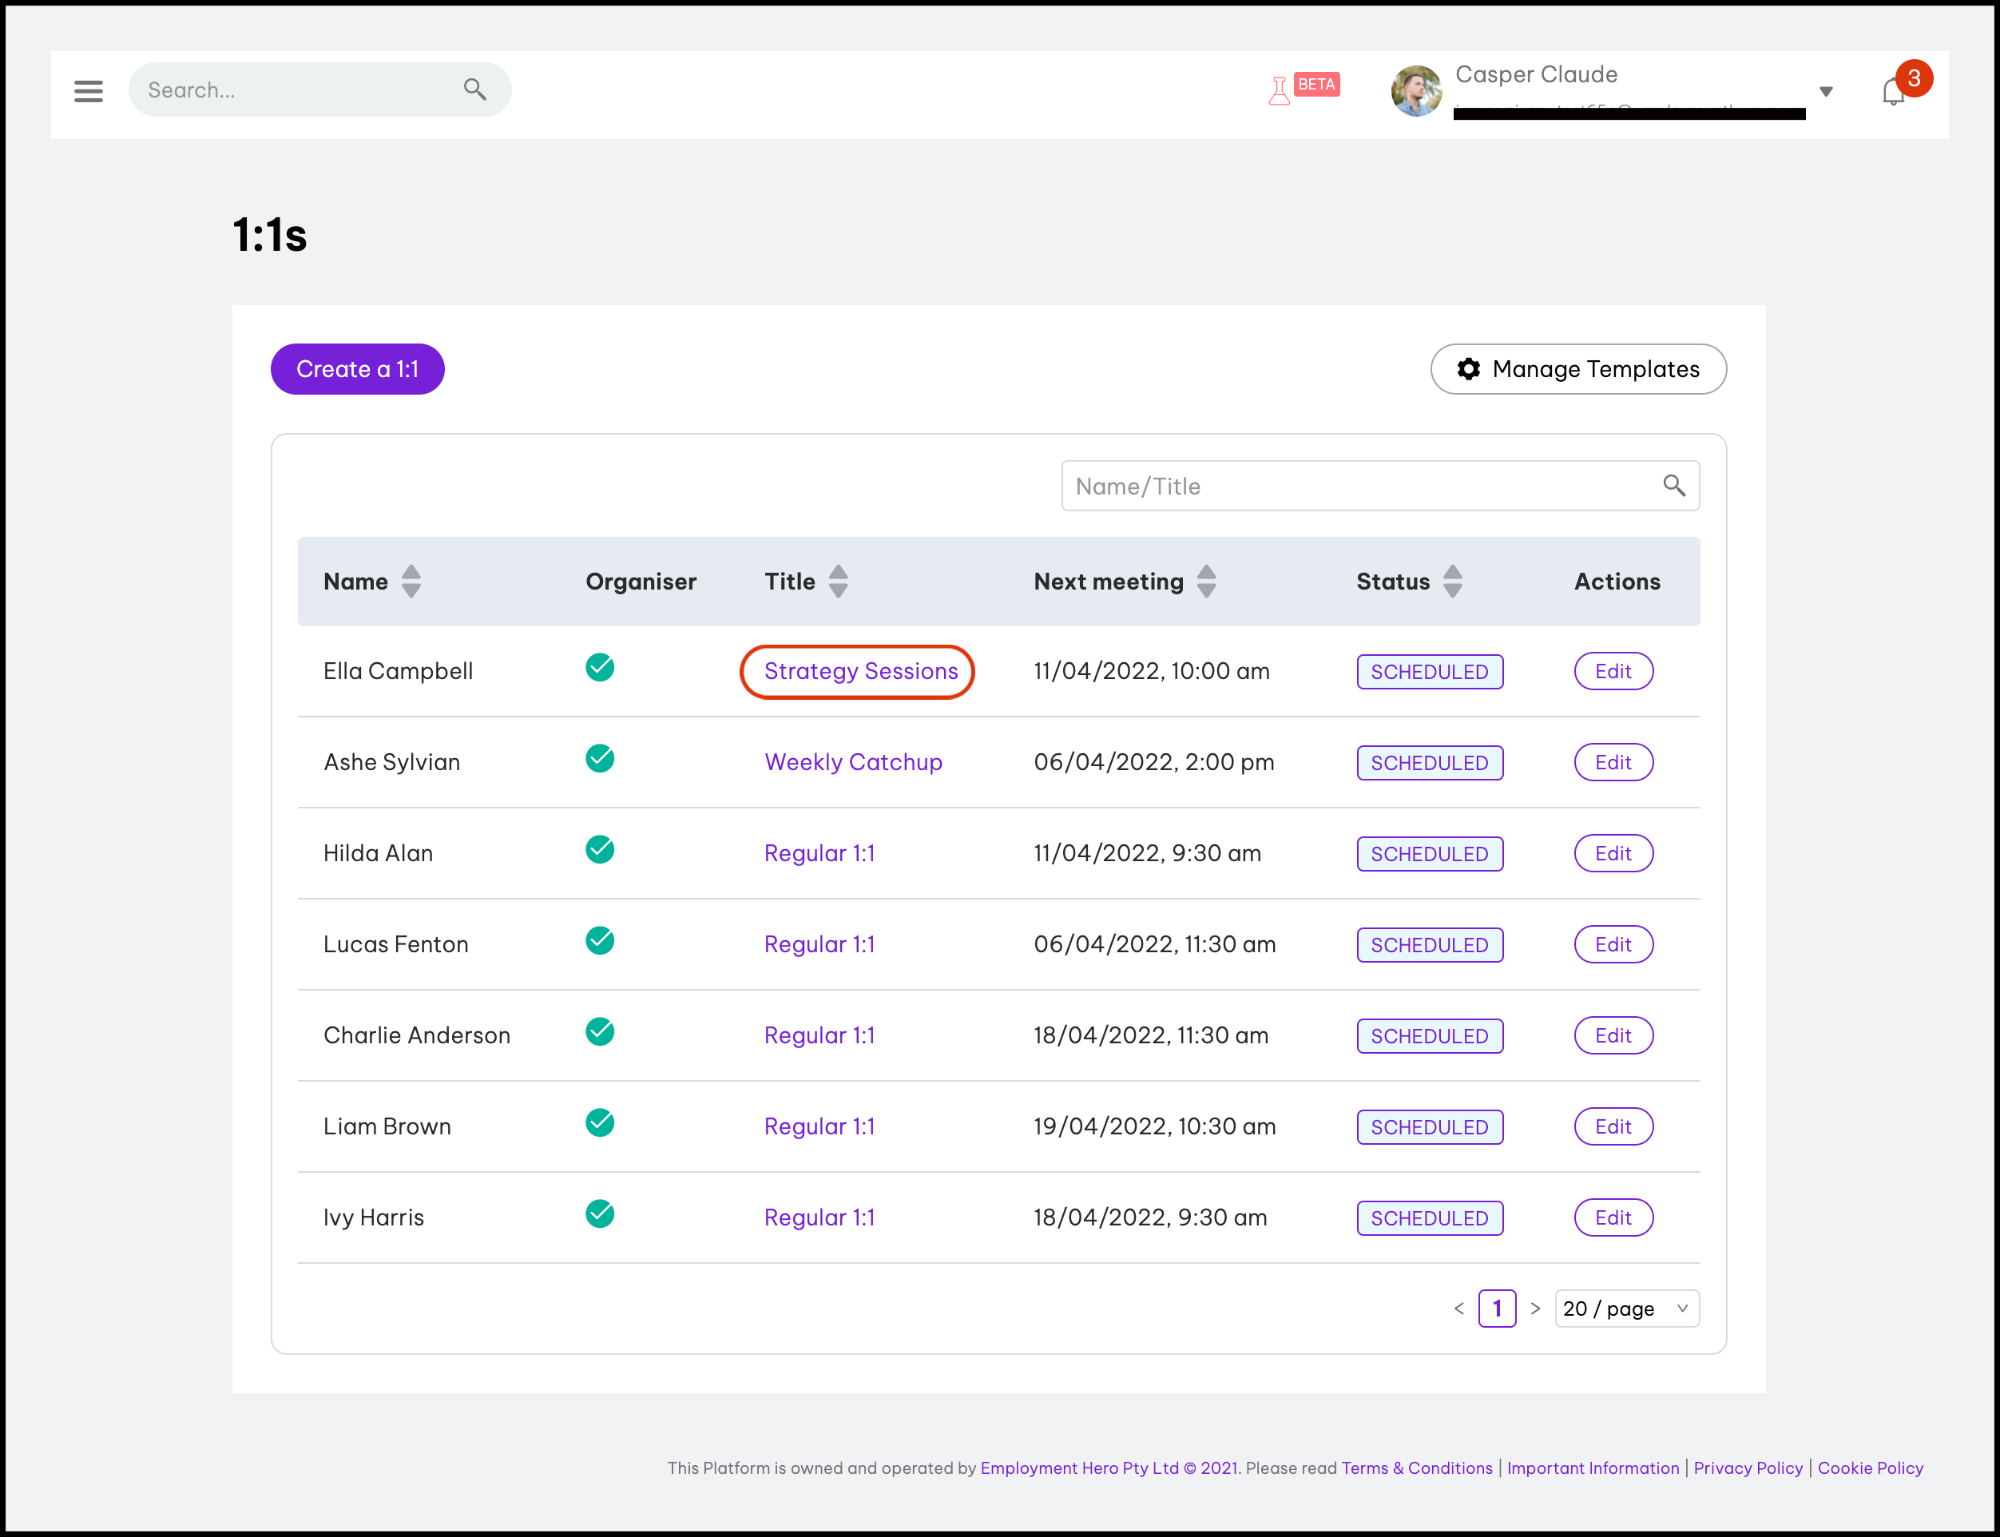Click Ivy Harris's organiser checkmark
Screen dimensions: 2000x1537
click(600, 1214)
